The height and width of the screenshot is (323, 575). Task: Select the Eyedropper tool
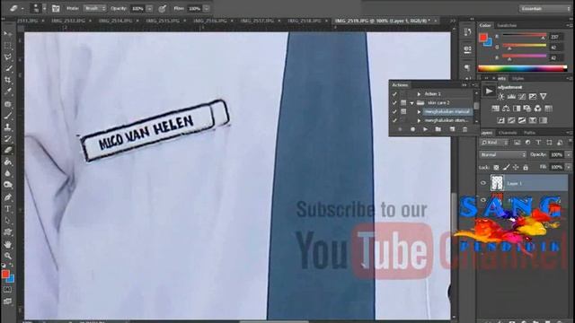7,92
